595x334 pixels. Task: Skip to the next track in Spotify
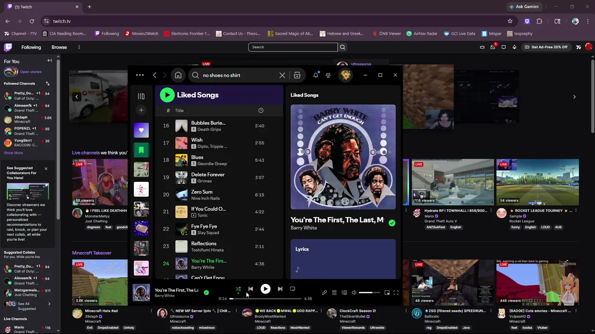click(280, 289)
